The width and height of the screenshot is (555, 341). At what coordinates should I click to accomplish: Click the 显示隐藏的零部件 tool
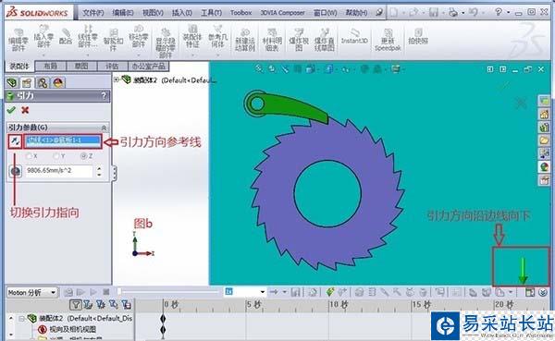click(x=166, y=43)
